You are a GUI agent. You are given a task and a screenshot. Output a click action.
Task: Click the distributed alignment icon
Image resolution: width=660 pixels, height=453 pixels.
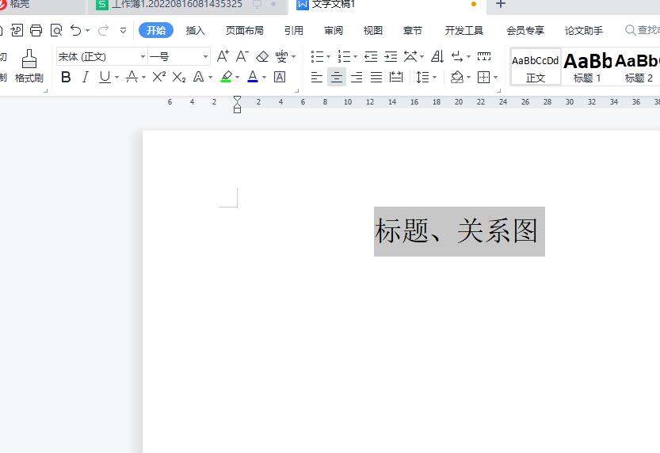[x=396, y=77]
